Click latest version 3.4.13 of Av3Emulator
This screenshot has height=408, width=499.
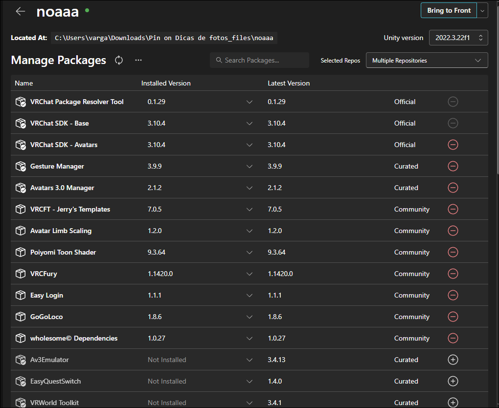pyautogui.click(x=276, y=360)
